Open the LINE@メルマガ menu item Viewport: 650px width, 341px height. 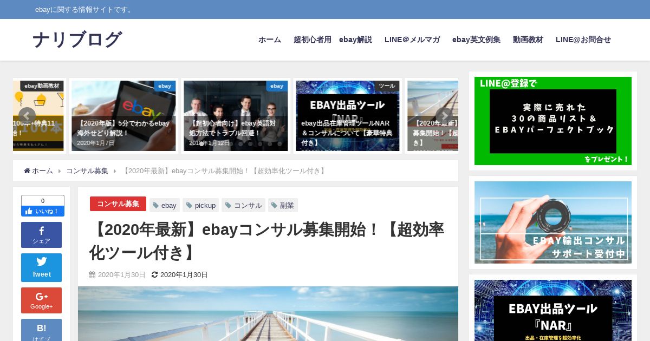(412, 40)
